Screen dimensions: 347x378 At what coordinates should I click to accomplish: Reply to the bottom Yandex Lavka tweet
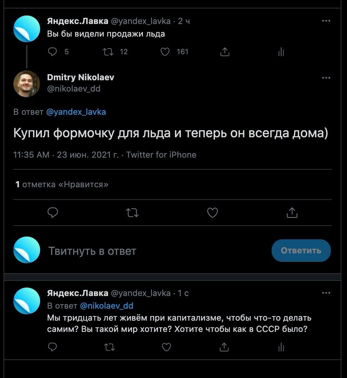coord(52,347)
